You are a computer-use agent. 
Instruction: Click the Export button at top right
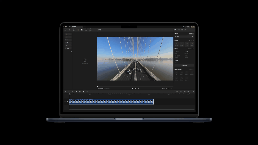point(193,27)
